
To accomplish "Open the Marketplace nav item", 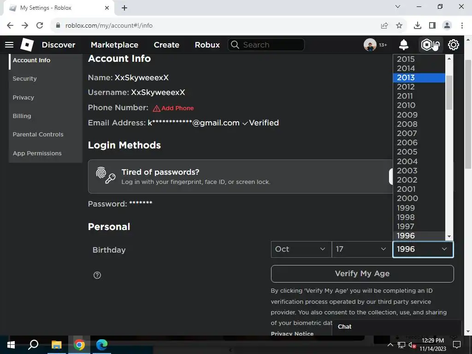I will pos(114,45).
